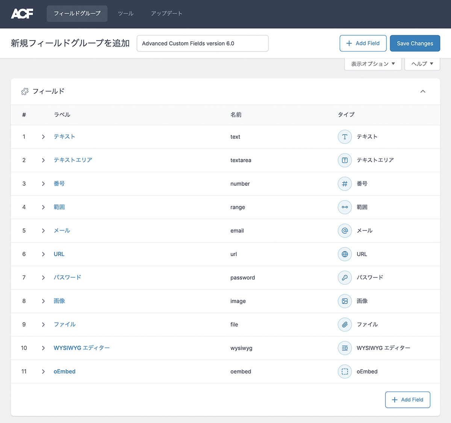Click the 'password' name cell
Viewport: 451px width, 423px height.
[243, 278]
